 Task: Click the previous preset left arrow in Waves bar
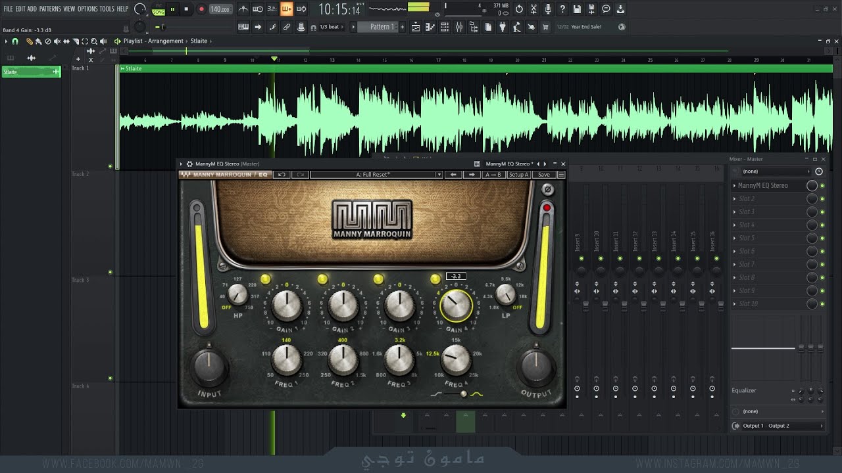click(x=453, y=175)
